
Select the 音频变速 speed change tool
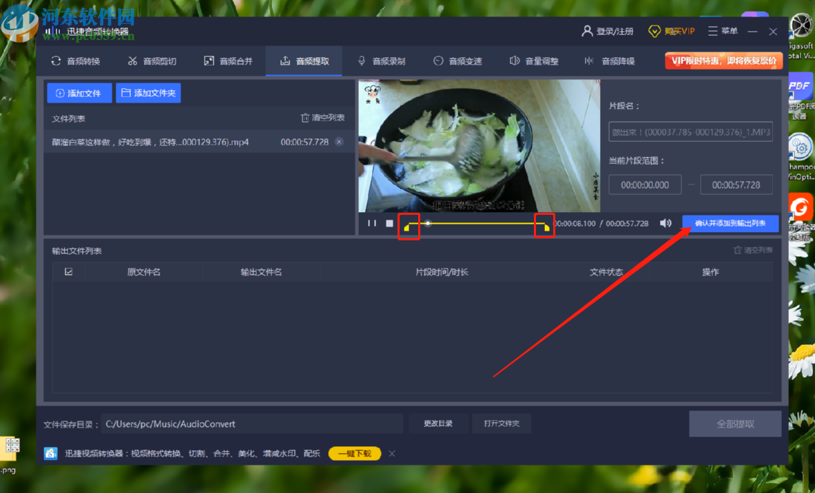pos(457,61)
